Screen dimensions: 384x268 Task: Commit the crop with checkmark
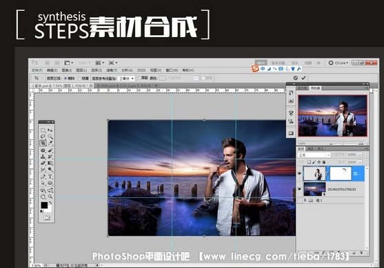click(303, 78)
